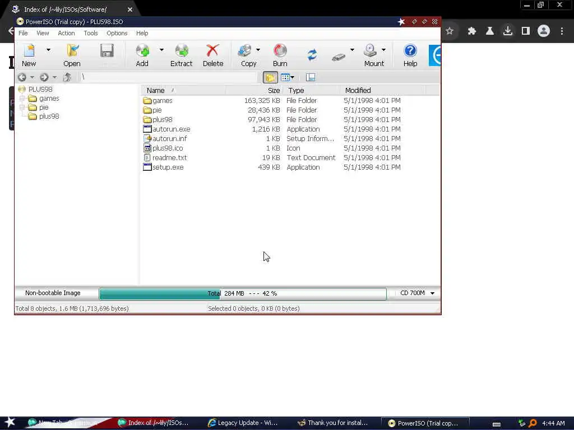
Task: Close the Index of ISOs browser tab
Action: (x=130, y=10)
